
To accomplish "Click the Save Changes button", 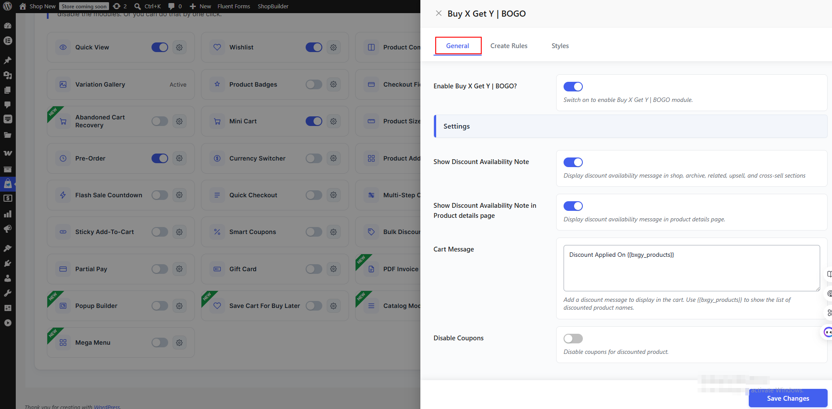I will 788,398.
